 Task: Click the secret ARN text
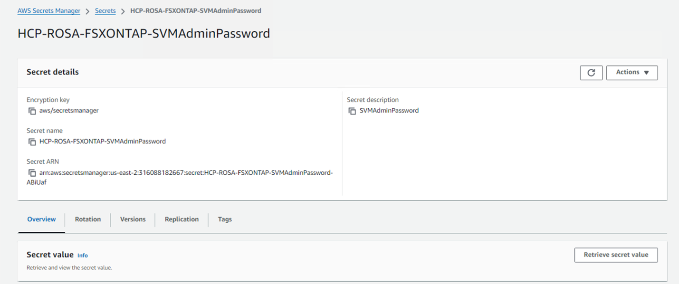(x=186, y=173)
